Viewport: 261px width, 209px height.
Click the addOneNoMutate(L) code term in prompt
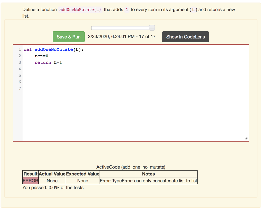80,10
